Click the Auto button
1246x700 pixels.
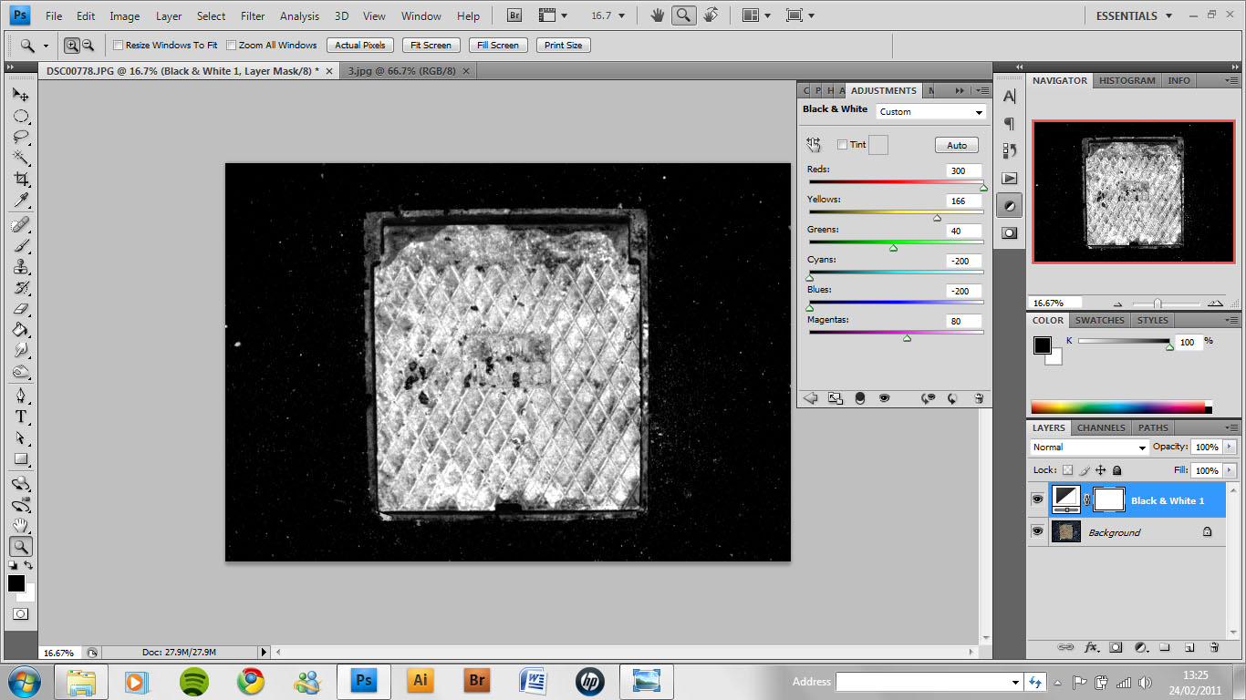point(956,145)
